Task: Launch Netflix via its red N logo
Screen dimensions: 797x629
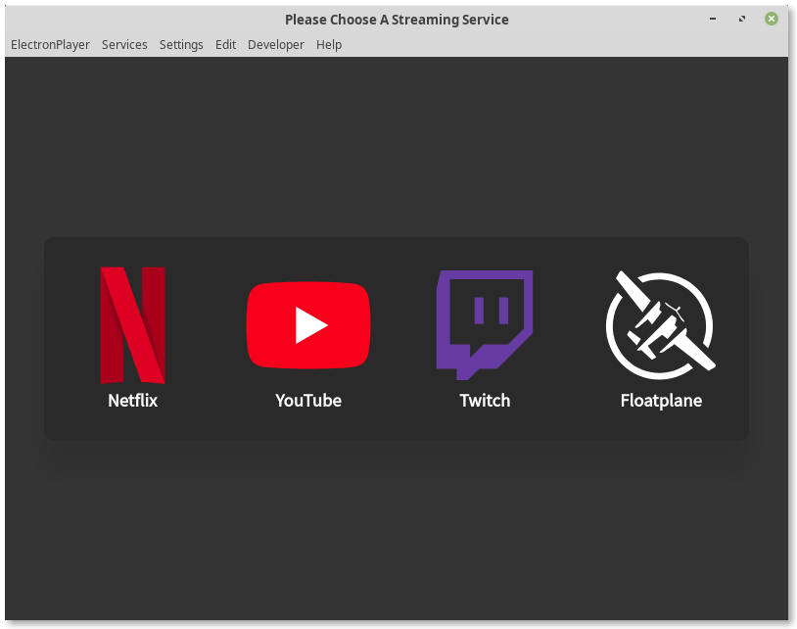Action: [132, 325]
